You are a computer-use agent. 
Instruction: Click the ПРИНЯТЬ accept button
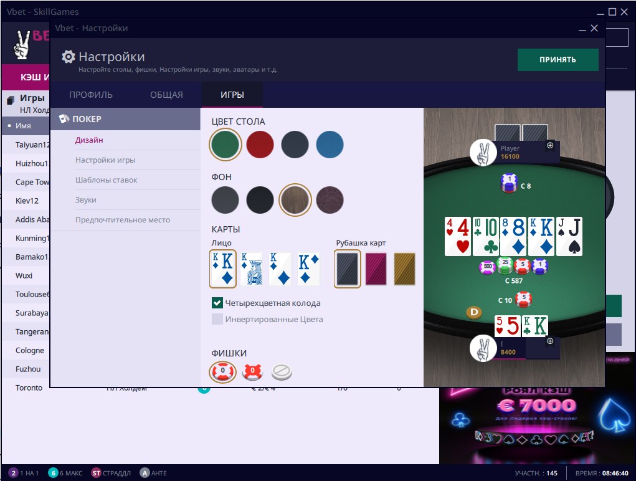click(558, 60)
